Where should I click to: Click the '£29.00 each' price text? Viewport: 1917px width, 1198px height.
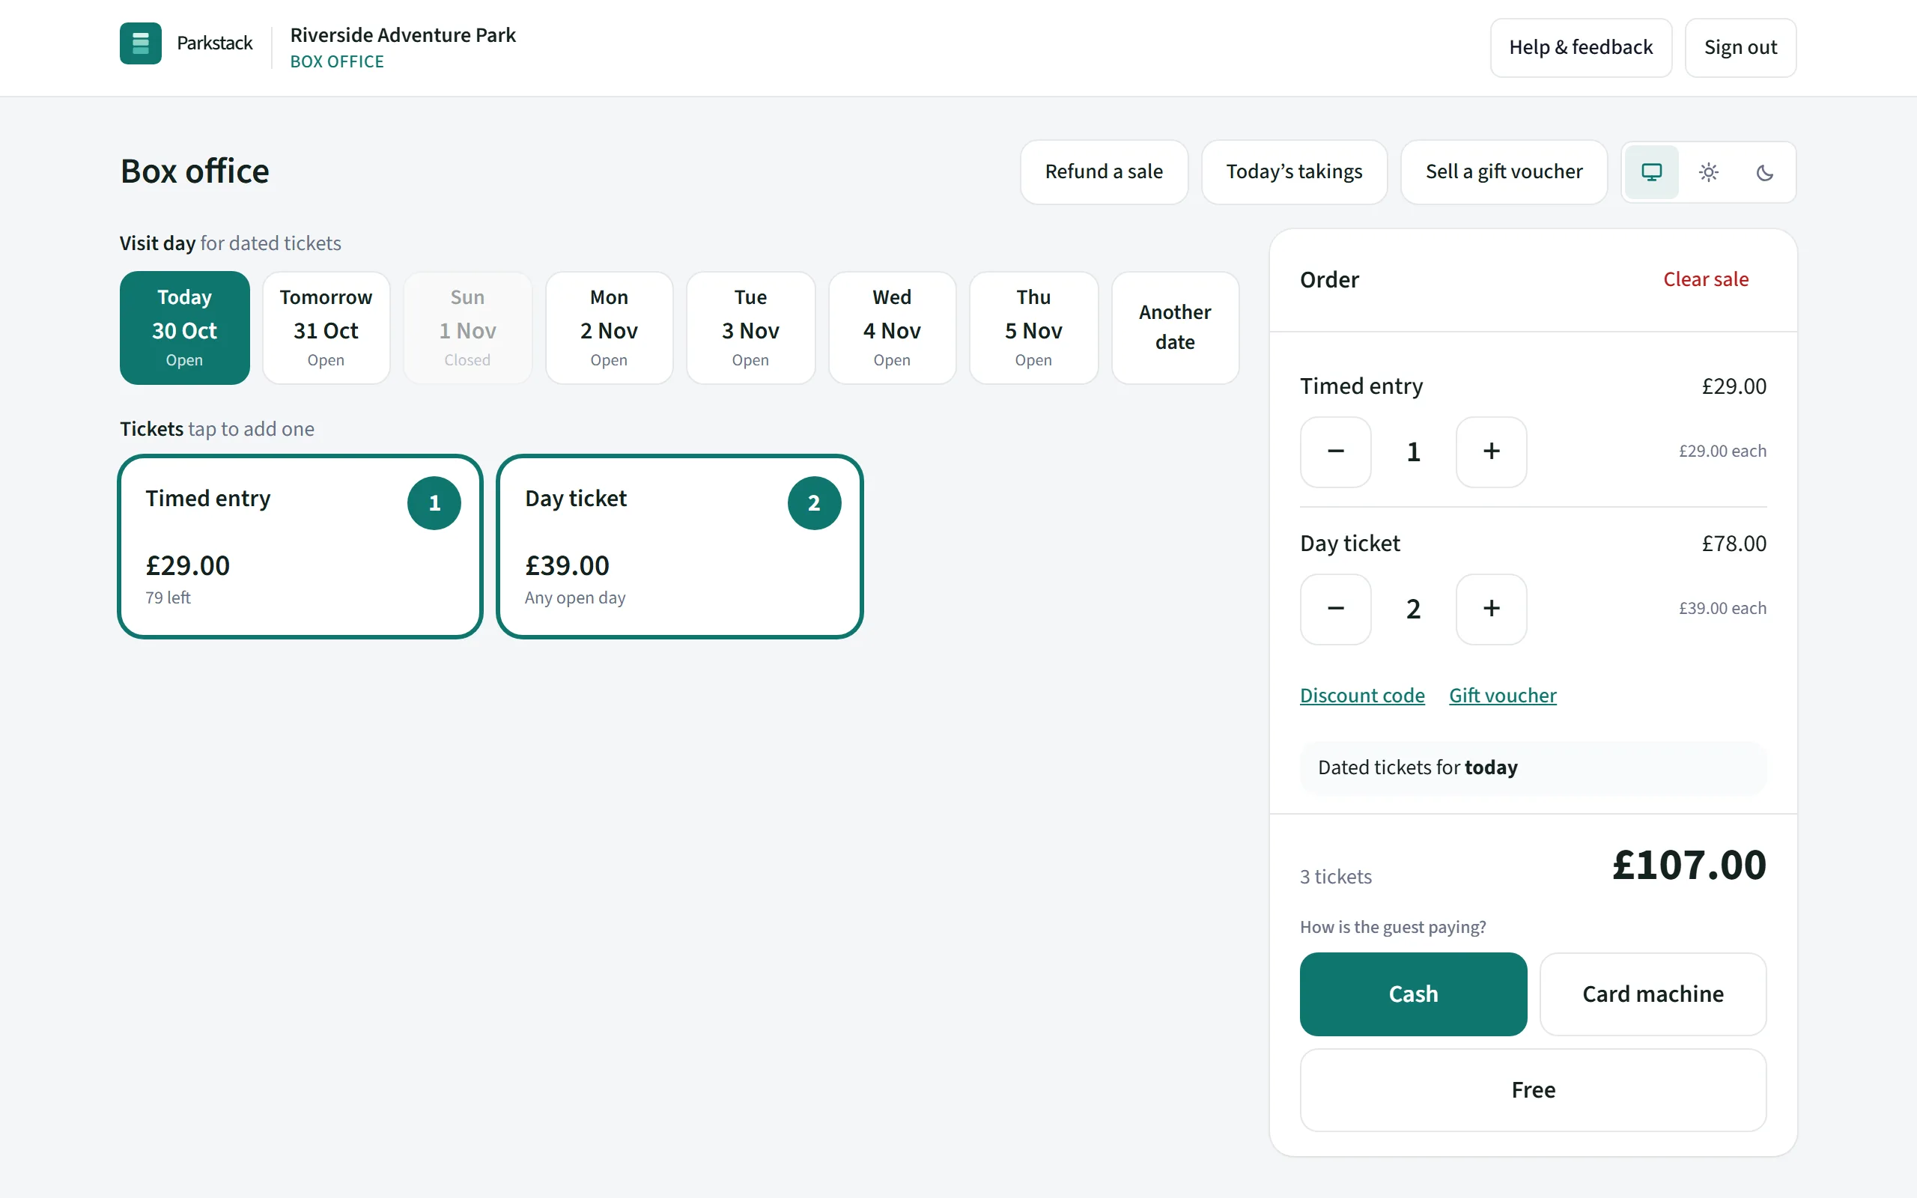pyautogui.click(x=1722, y=451)
